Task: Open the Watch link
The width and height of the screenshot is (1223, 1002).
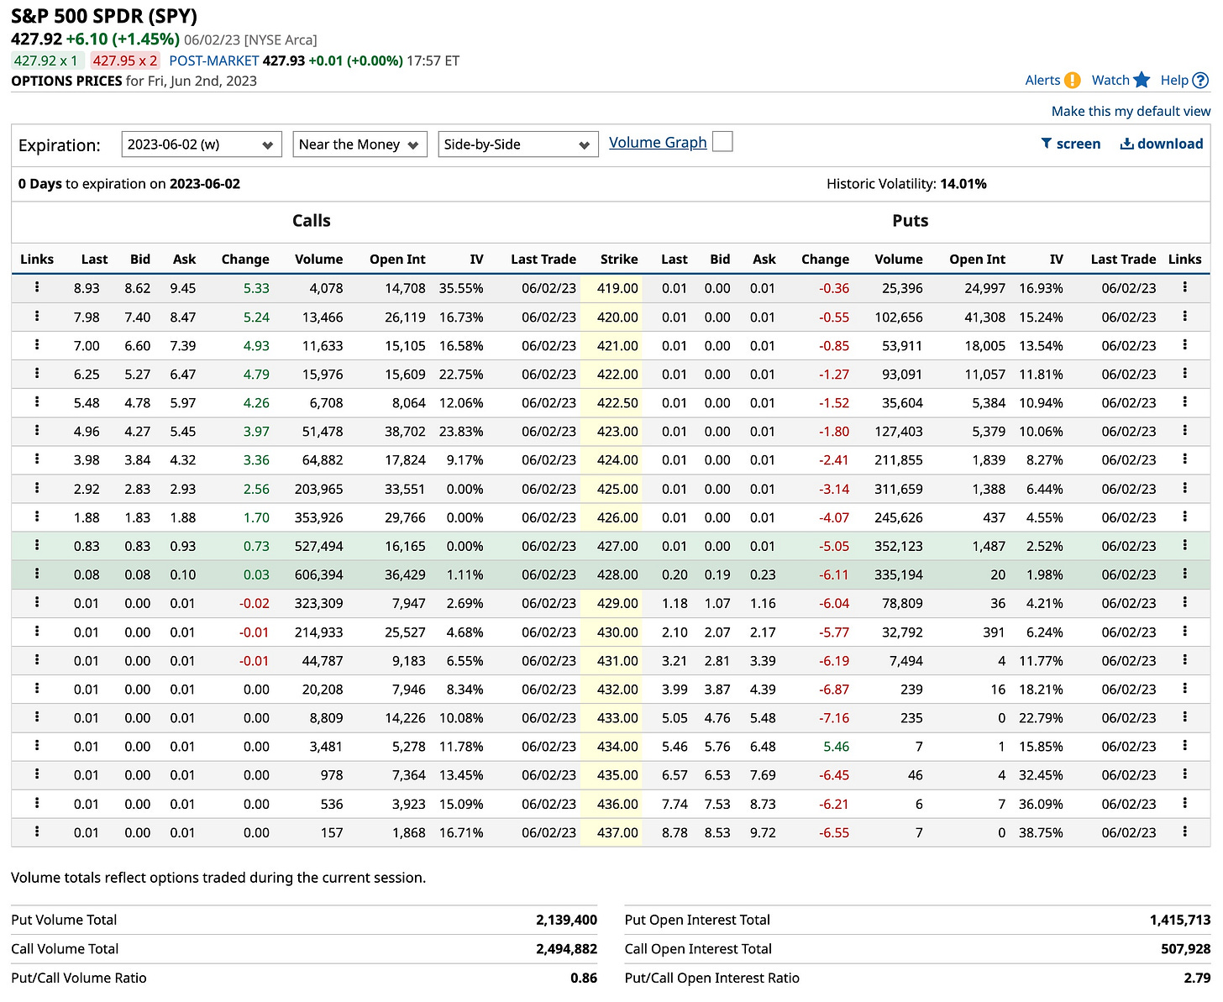Action: click(1110, 80)
